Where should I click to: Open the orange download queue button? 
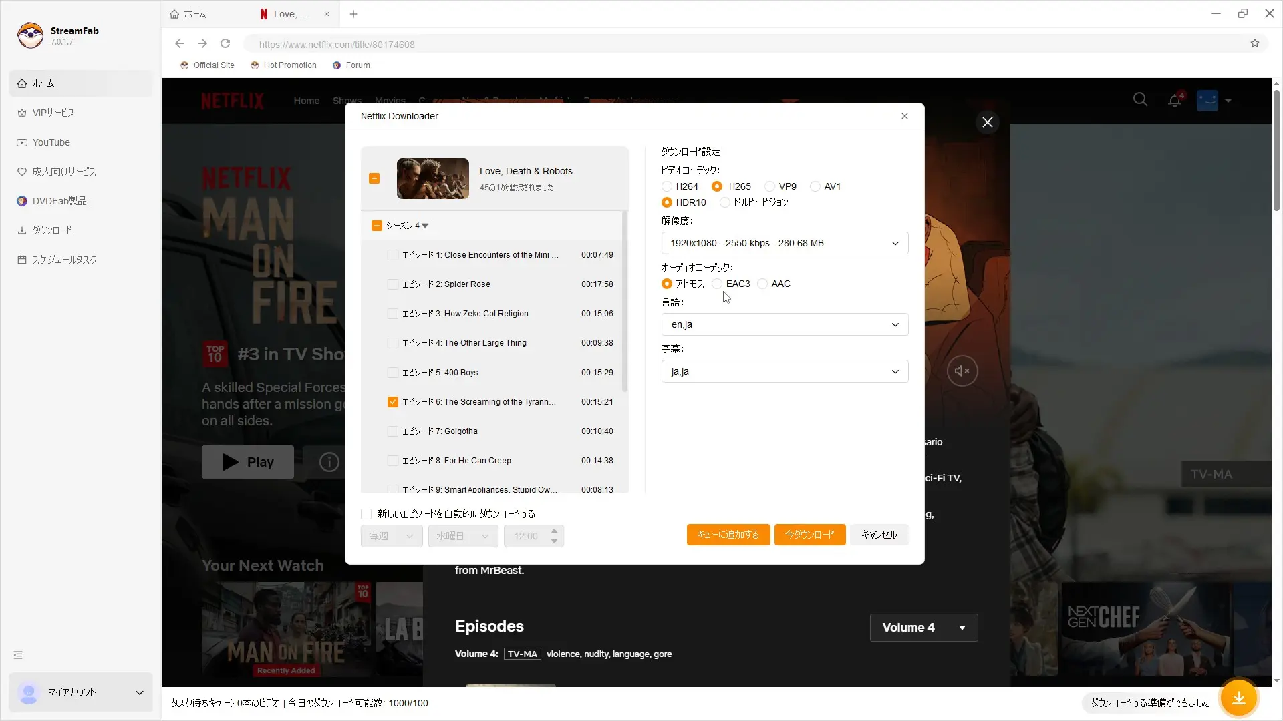[1239, 698]
